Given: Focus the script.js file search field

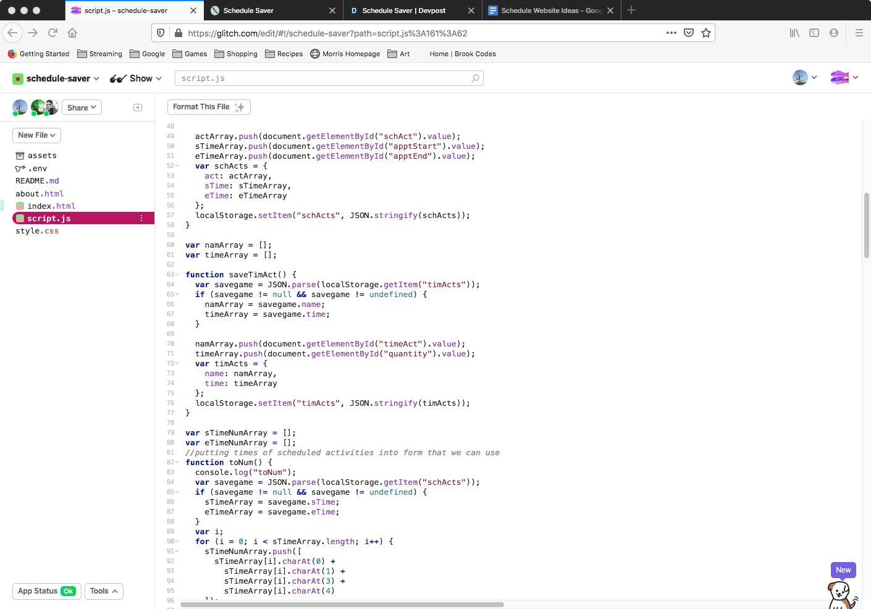Looking at the screenshot, I should (329, 78).
